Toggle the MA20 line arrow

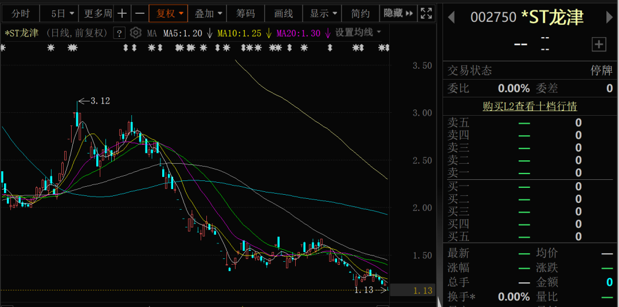click(x=327, y=33)
